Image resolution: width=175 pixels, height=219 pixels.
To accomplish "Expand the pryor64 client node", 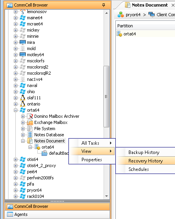I will point(16,190).
